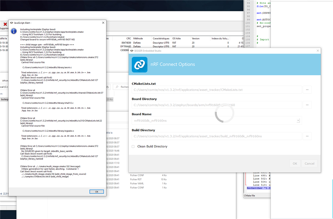Click the OS hôte column header
Viewport: 333px width, 219px height.
176,38
